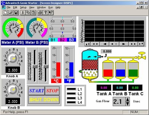
Task: Click the Paste clipboard icon
Action: coord(34,13)
